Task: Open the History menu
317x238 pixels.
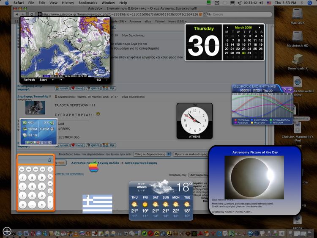Action: tap(68, 3)
